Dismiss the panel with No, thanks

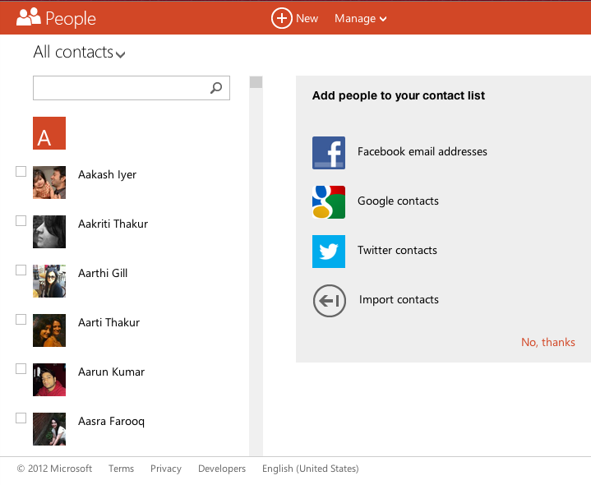click(x=548, y=342)
